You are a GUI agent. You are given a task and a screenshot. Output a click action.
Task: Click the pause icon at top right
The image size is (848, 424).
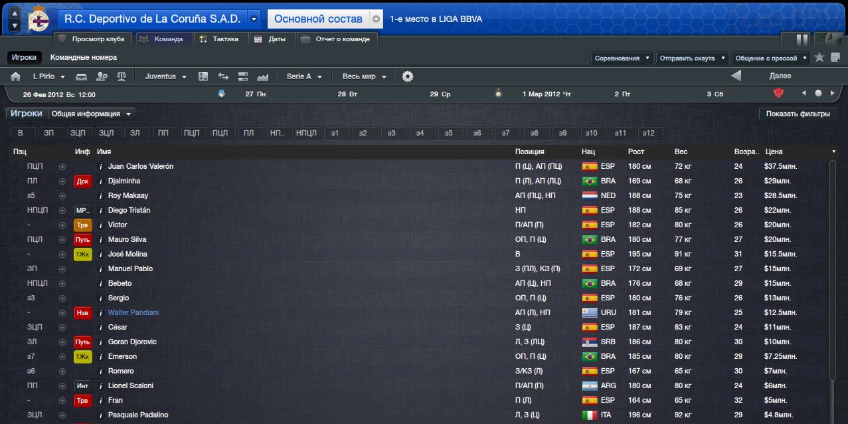point(802,39)
